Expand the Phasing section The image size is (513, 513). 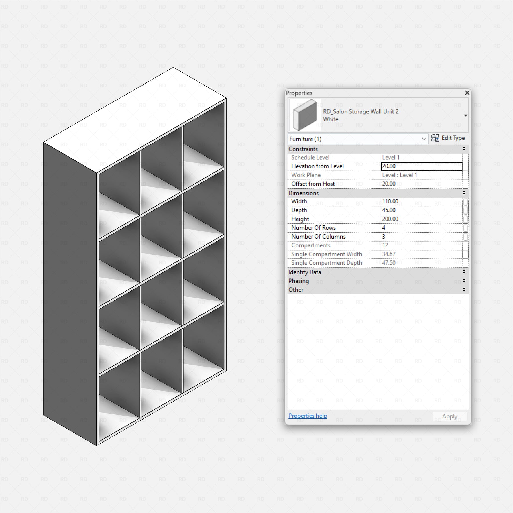pos(464,281)
